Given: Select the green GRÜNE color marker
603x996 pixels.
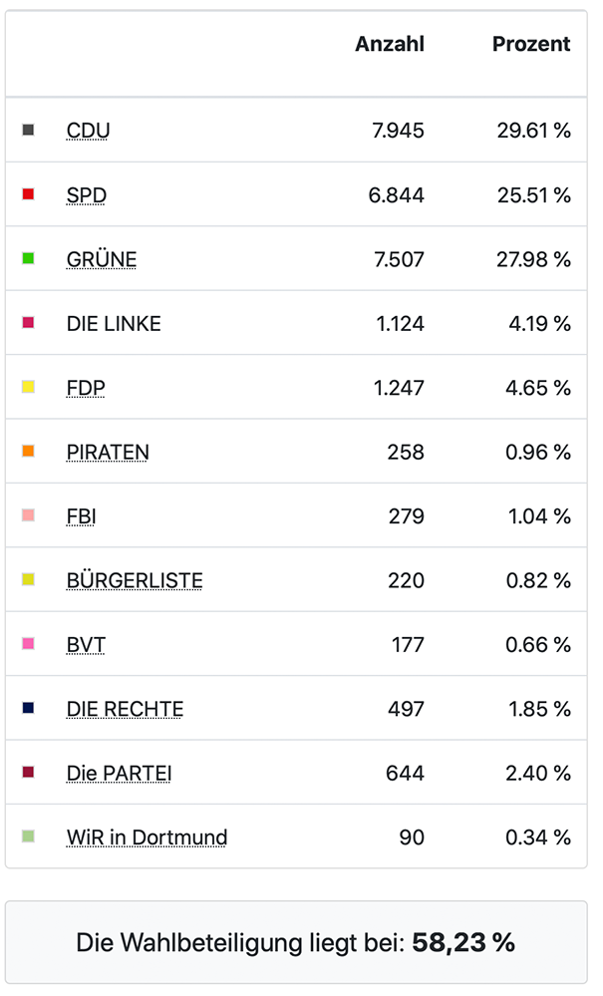Looking at the screenshot, I should (x=28, y=258).
